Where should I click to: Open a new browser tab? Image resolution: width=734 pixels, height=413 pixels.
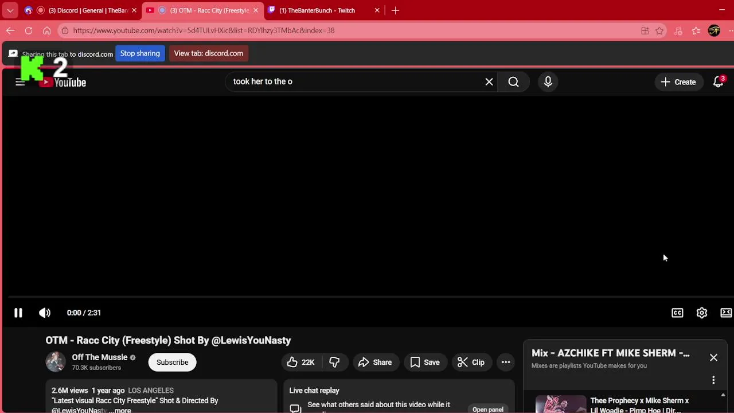pyautogui.click(x=395, y=10)
